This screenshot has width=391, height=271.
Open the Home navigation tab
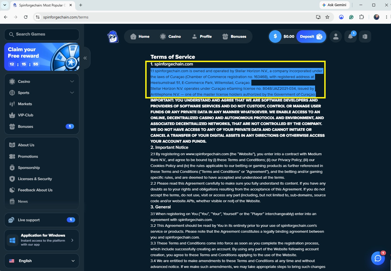click(x=140, y=37)
